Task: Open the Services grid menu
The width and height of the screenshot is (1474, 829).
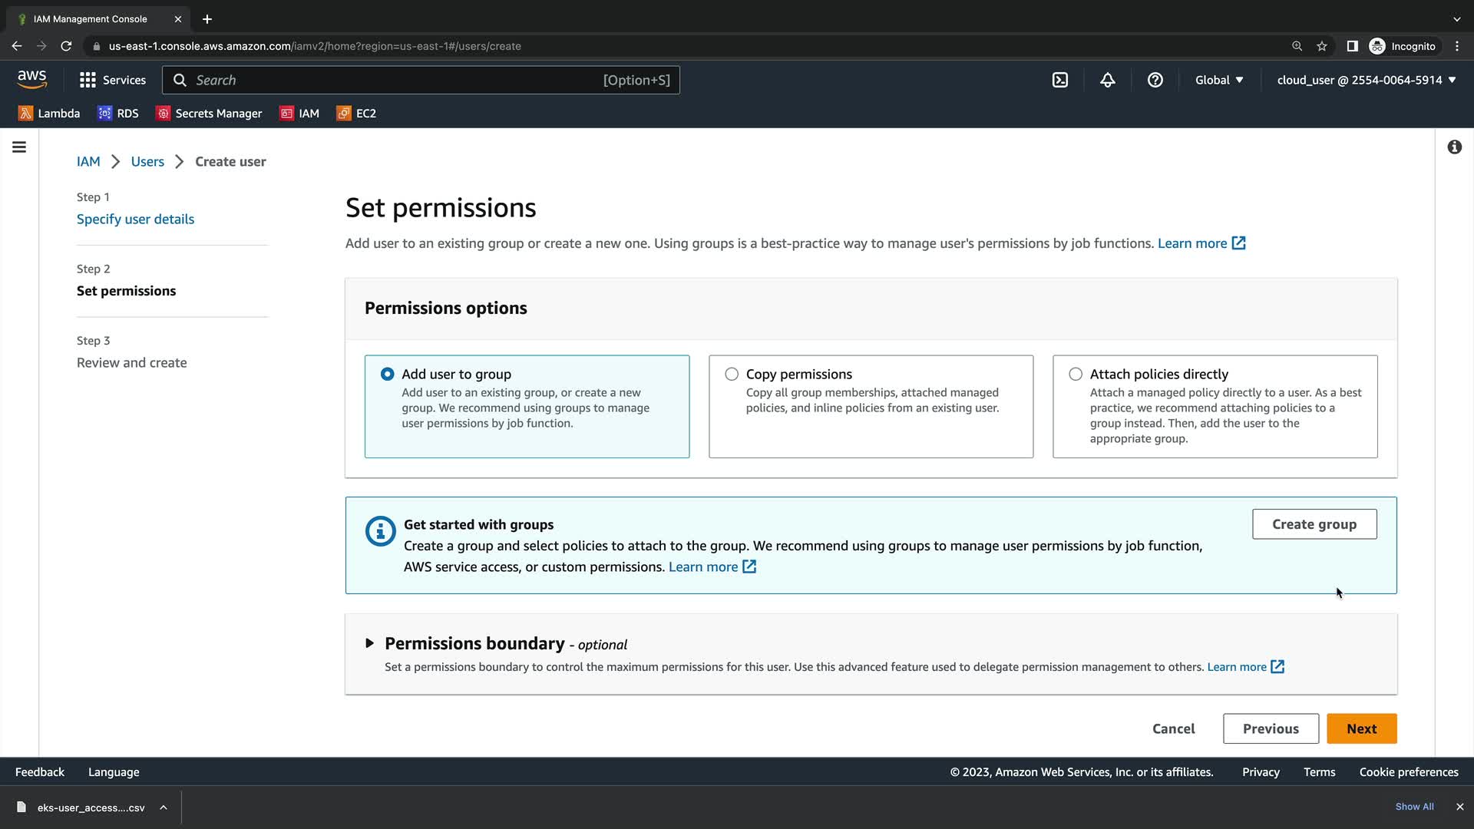Action: point(112,80)
